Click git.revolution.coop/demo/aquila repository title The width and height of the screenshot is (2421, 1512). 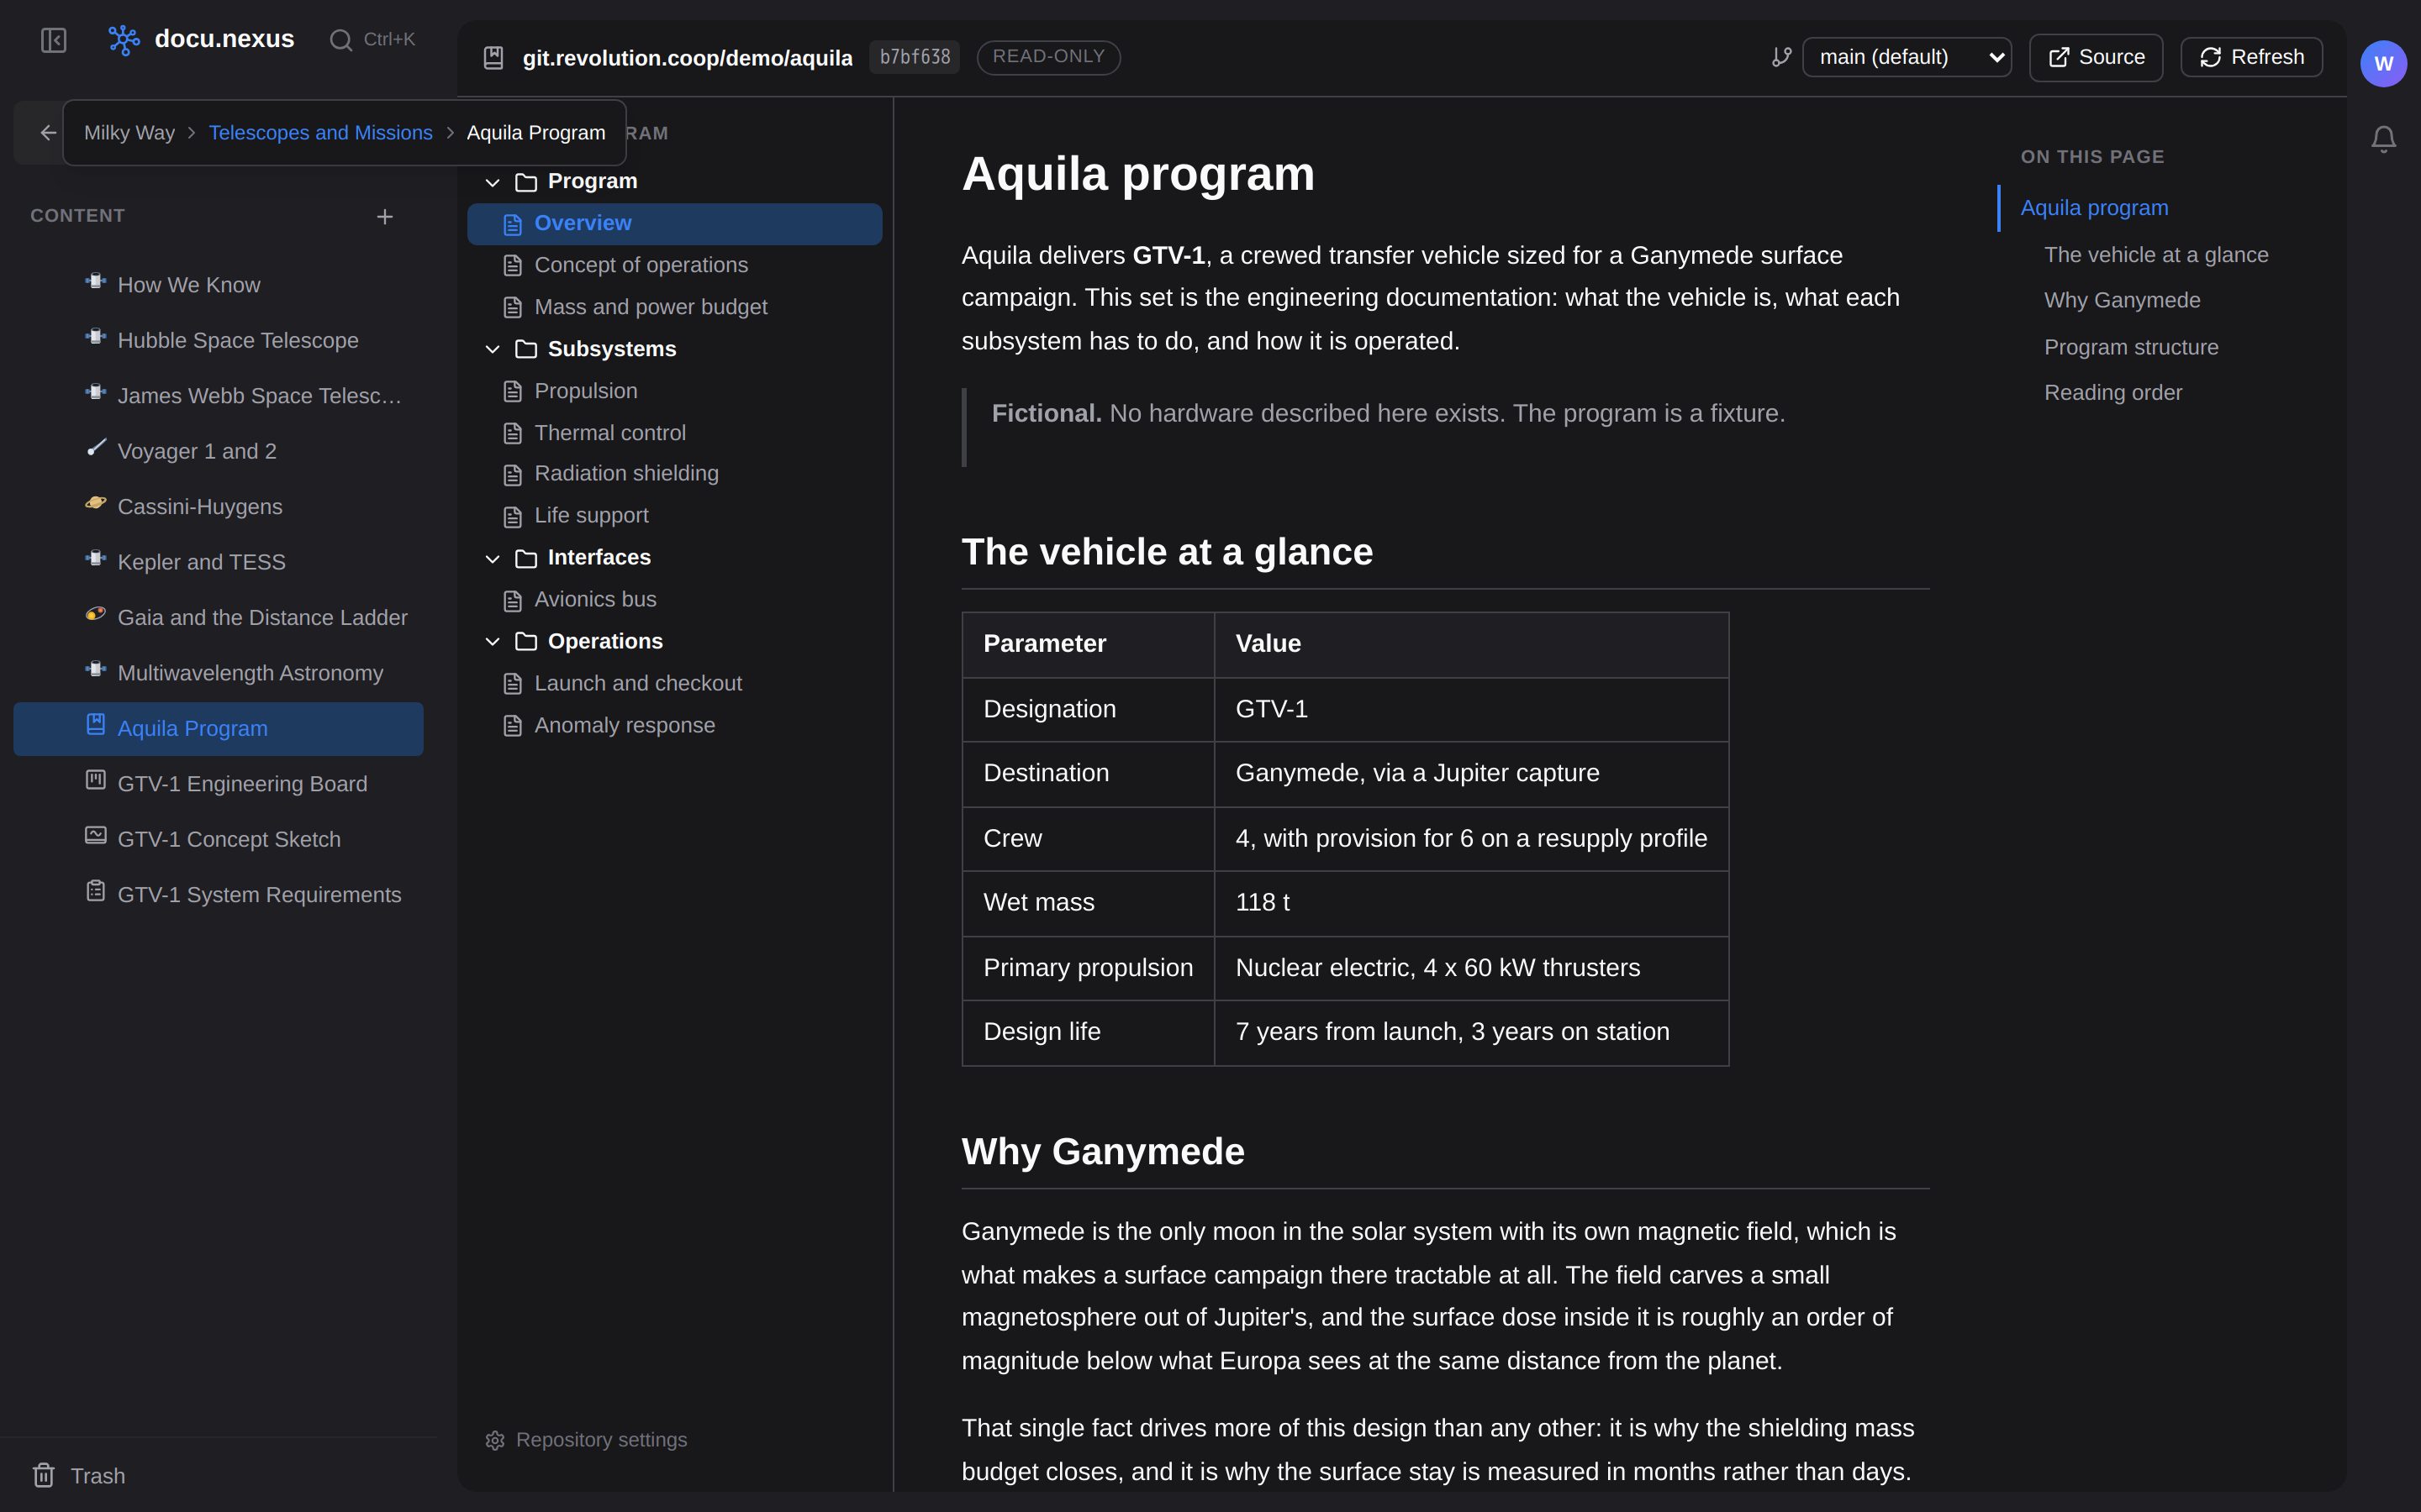[688, 58]
